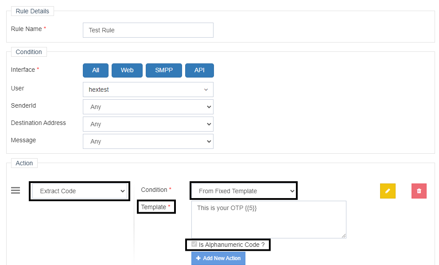The image size is (439, 265).
Task: Enable the 'Is Alphanumeric Code ?' checkbox
Action: pyautogui.click(x=194, y=244)
